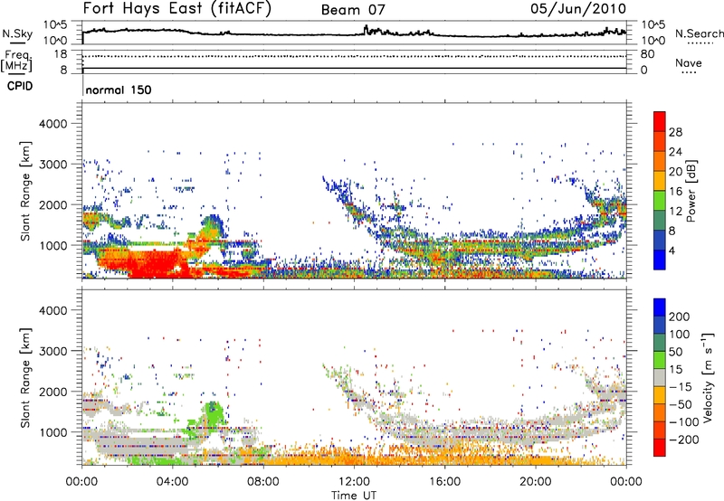Click the '100' value on Velocity scale
Screen dimensions: 724x501
click(x=680, y=334)
